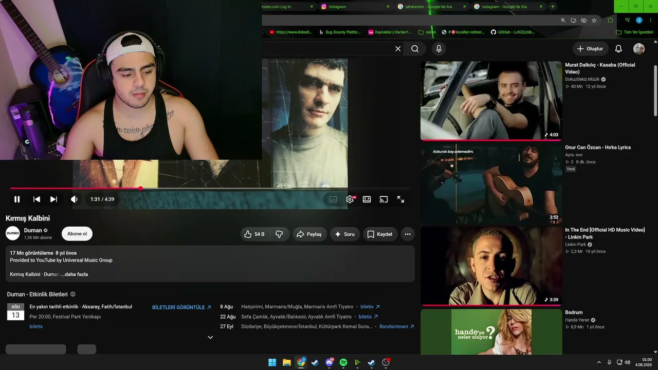Ask about the video with Soru
Viewport: 658px width, 370px height.
[345, 234]
